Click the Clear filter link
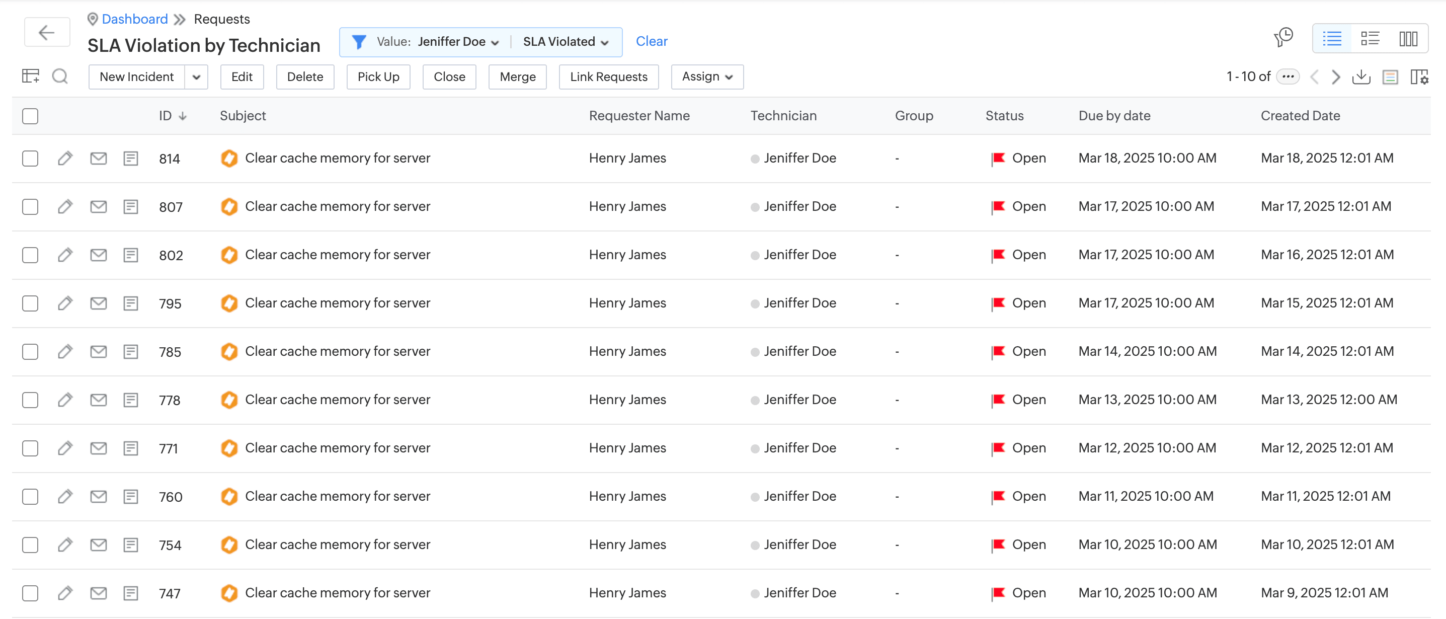1446x619 pixels. (x=651, y=42)
